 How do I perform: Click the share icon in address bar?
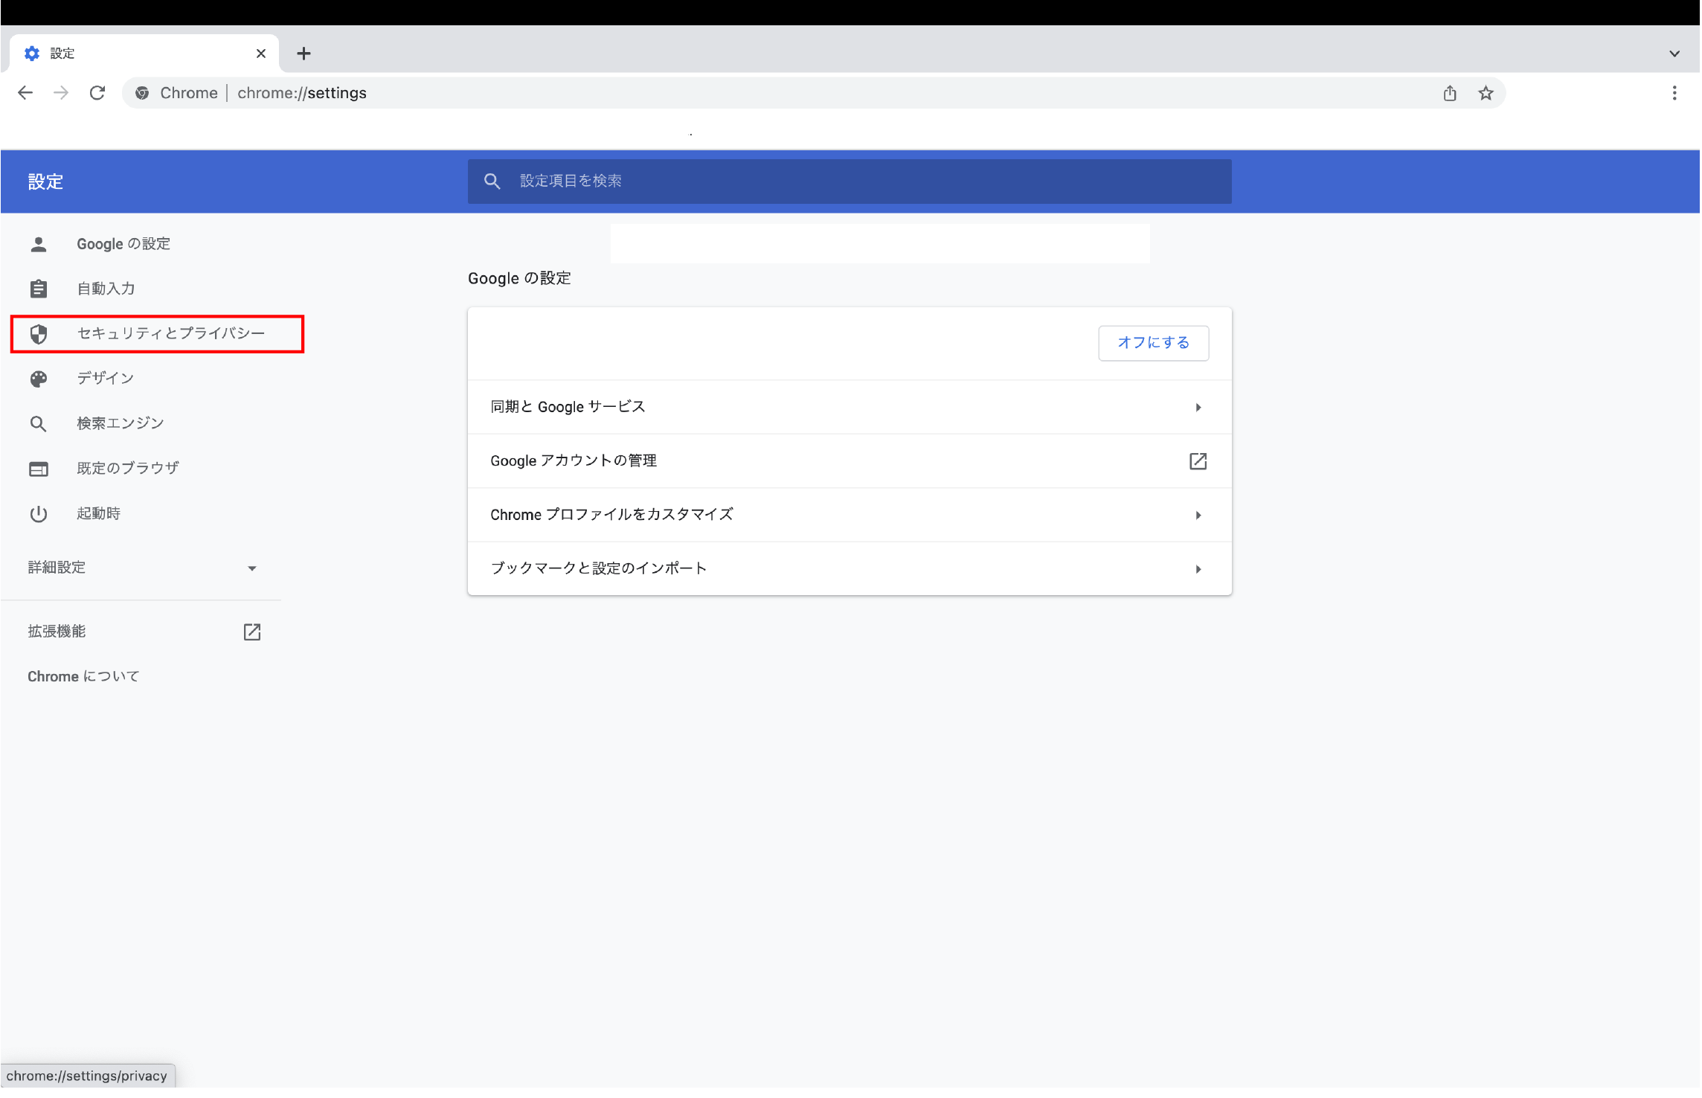(x=1450, y=93)
